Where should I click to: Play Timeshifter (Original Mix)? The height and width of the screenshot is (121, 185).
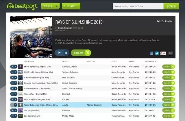[12, 94]
